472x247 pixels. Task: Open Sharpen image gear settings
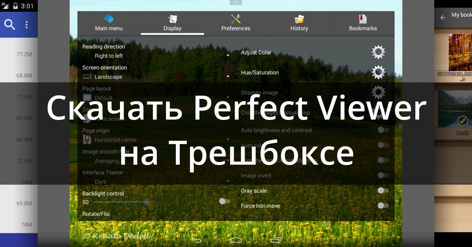click(378, 93)
